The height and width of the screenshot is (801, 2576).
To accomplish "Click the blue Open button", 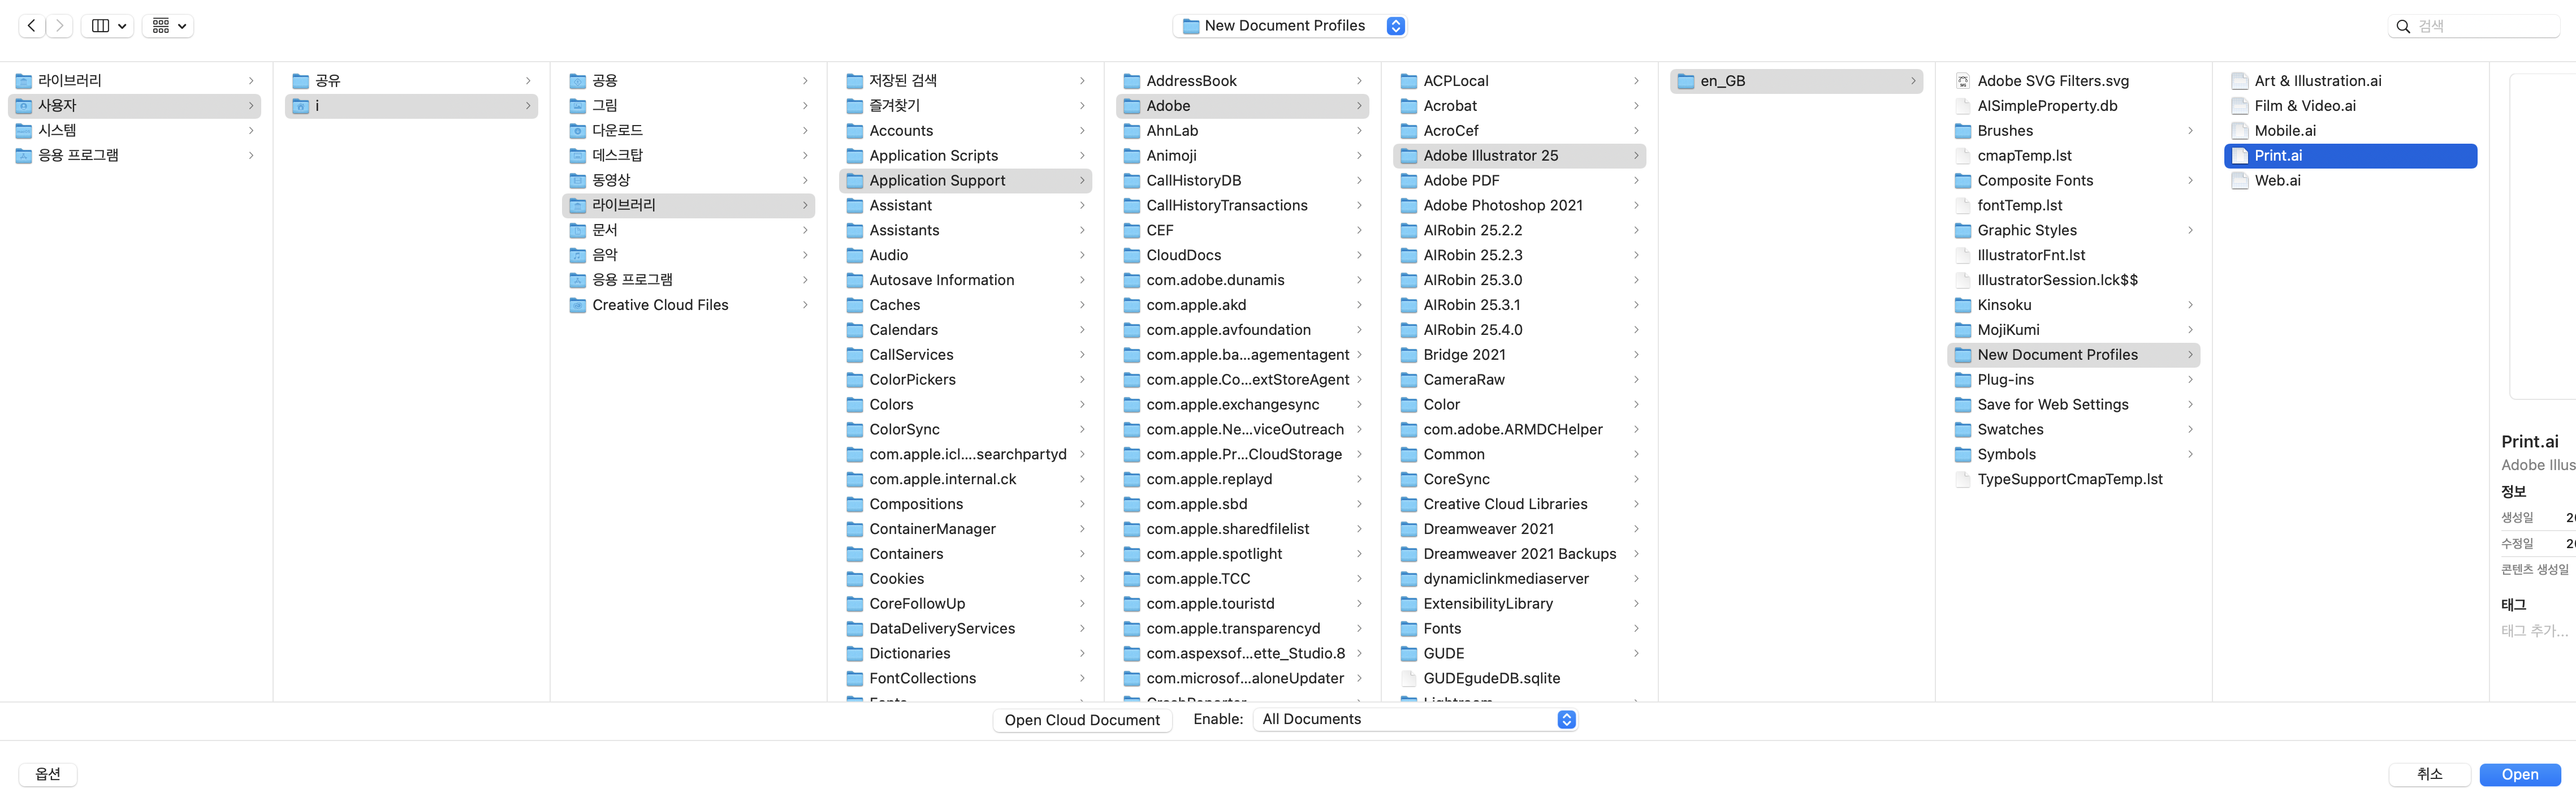I will [x=2519, y=775].
